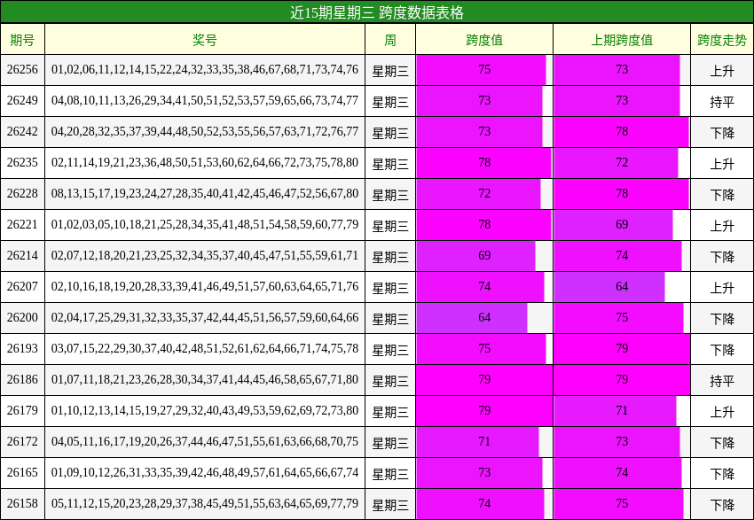Click the winning numbers of period 26172

[205, 442]
